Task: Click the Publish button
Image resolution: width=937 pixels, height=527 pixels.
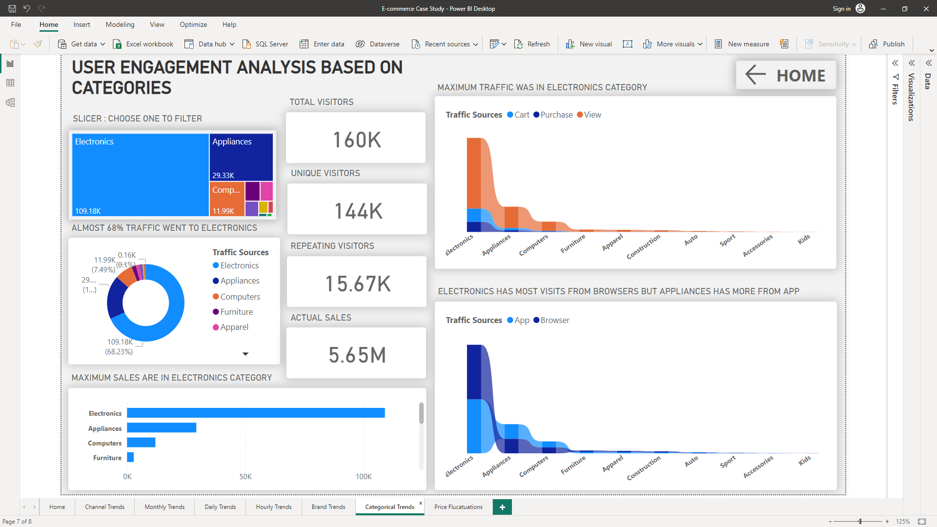Action: point(887,44)
